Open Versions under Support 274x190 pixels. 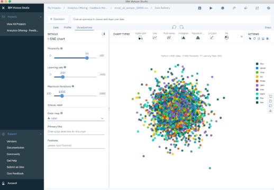coord(12,141)
